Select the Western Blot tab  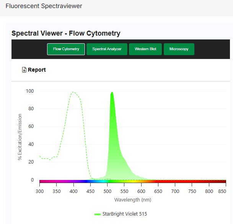coord(145,49)
